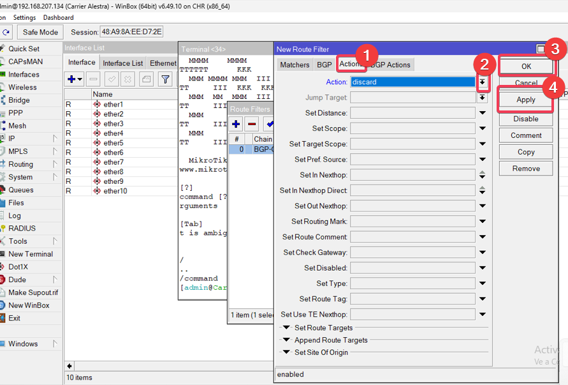Click the Action input field showing discard

pos(412,82)
